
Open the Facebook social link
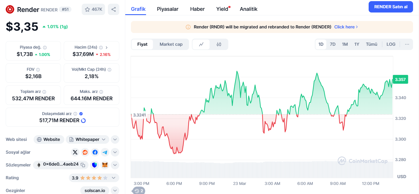tap(95, 152)
